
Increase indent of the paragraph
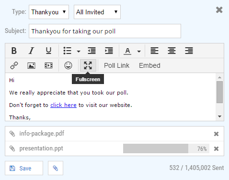click(x=109, y=51)
